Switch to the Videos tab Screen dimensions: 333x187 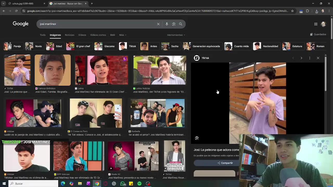point(82,35)
